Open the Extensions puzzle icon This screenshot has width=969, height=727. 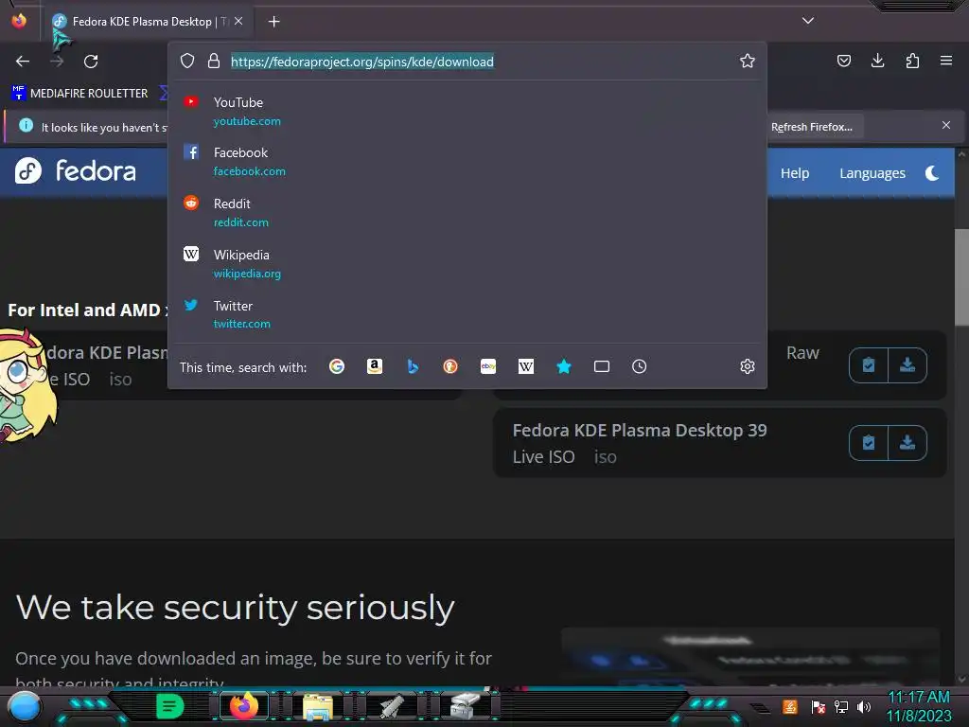(912, 61)
